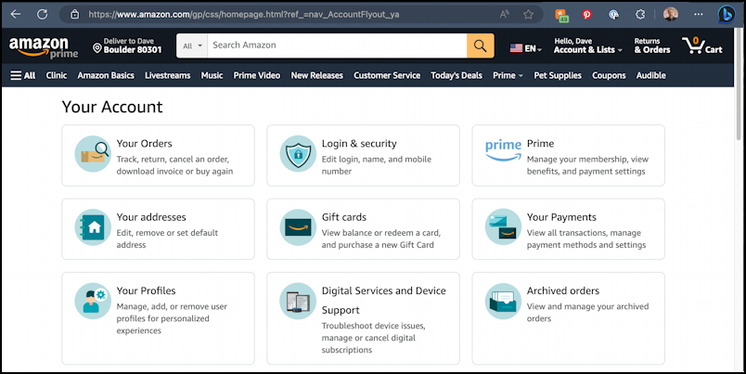Click the site lock icon in address bar
The width and height of the screenshot is (746, 374).
point(75,14)
